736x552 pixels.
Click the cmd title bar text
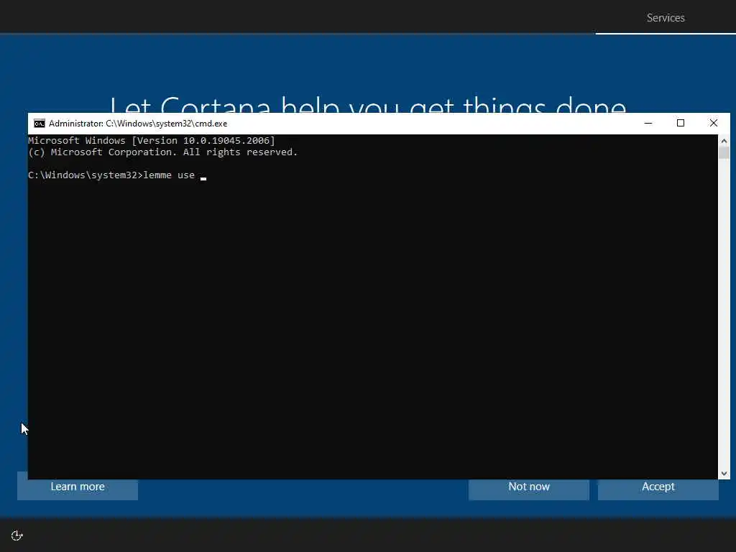138,124
